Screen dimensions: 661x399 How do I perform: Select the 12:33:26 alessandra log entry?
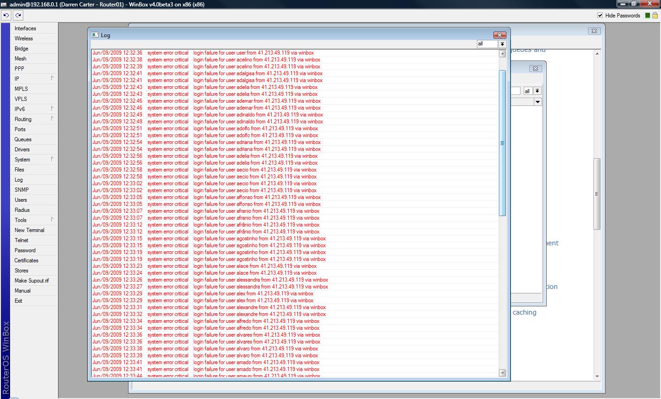coord(295,280)
